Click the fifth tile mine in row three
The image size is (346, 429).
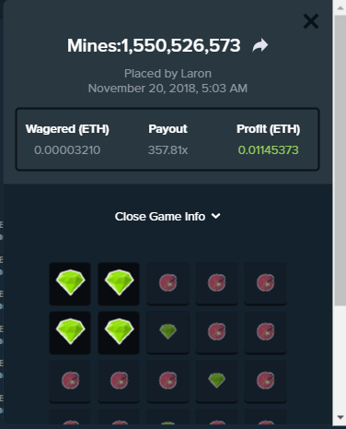click(x=265, y=381)
